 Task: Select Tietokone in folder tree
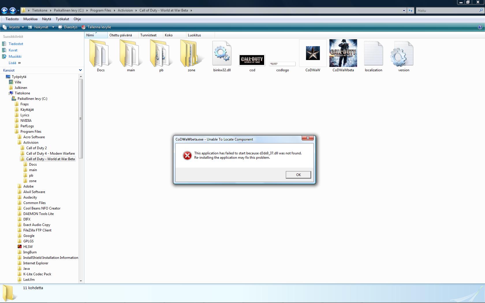pyautogui.click(x=22, y=93)
